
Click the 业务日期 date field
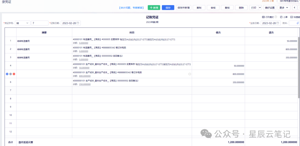tap(271, 23)
